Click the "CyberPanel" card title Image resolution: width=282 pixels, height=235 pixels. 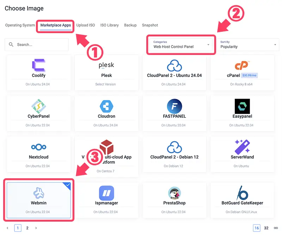[x=39, y=116]
